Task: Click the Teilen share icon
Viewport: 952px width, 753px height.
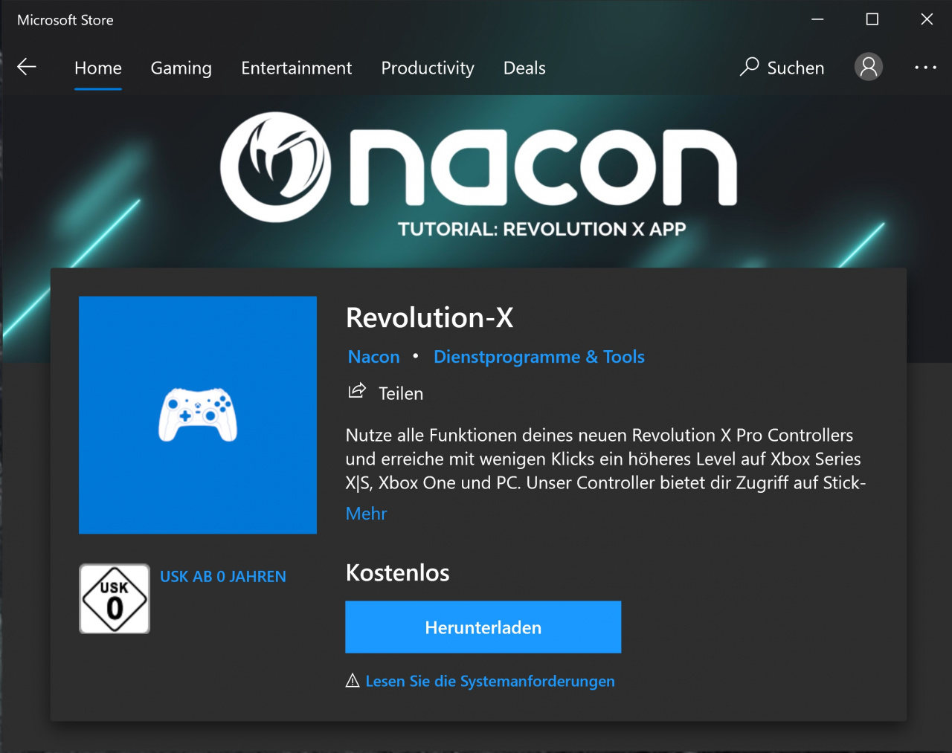Action: (x=357, y=391)
